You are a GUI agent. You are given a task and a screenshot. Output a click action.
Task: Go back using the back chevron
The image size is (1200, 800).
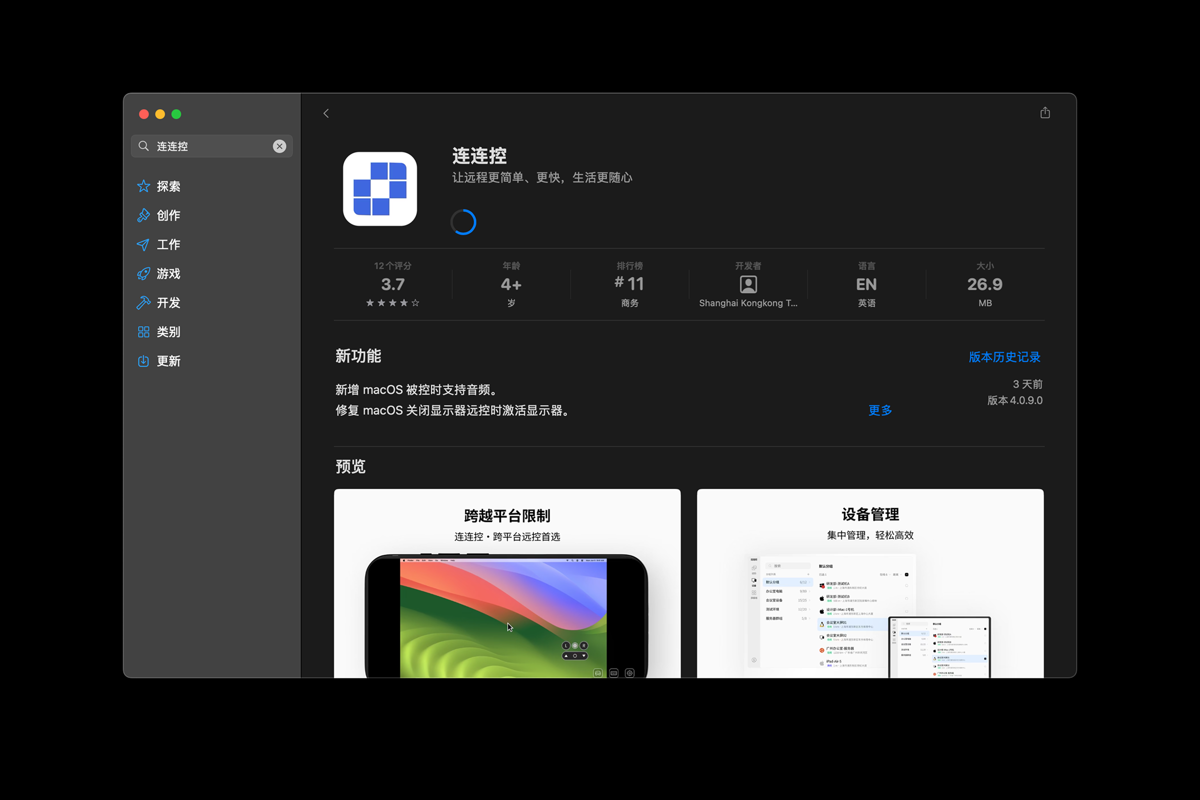tap(326, 113)
